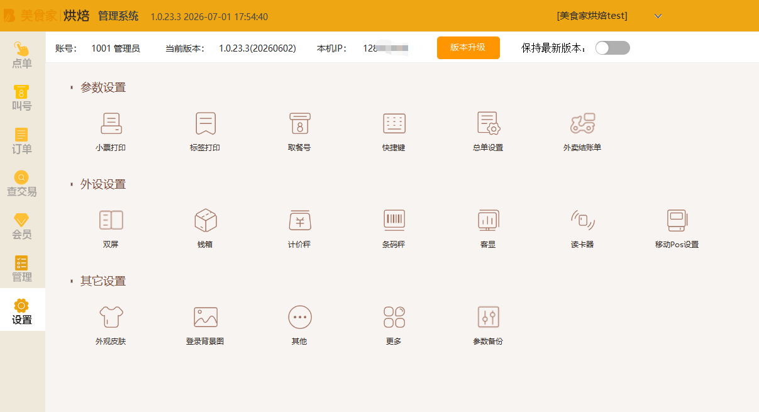Open the 条码秤 barcode scale settings
This screenshot has height=412, width=759.
[394, 228]
